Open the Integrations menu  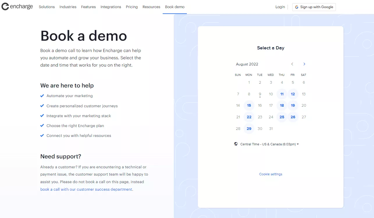pyautogui.click(x=111, y=7)
